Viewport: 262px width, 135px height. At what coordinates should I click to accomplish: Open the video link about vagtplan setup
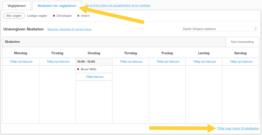pyautogui.click(x=118, y=5)
